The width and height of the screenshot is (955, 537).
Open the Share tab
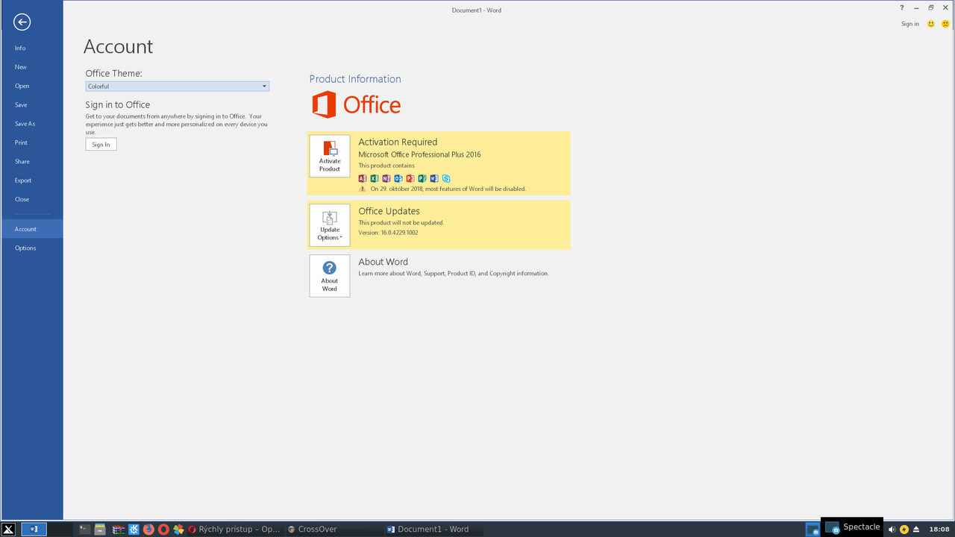pyautogui.click(x=31, y=162)
